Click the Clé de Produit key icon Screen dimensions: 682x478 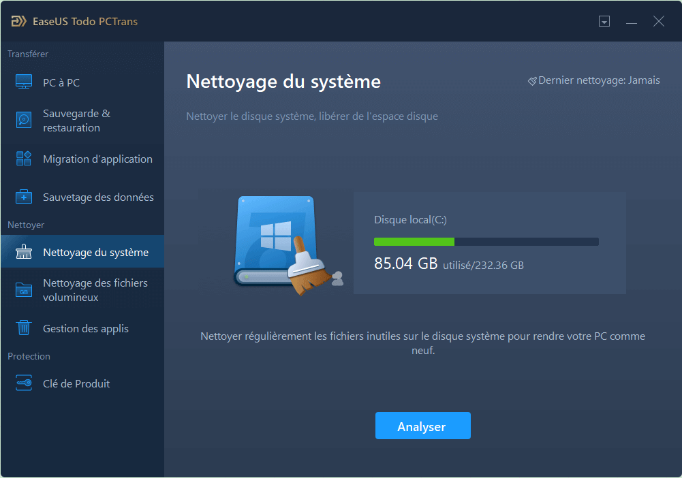point(24,383)
